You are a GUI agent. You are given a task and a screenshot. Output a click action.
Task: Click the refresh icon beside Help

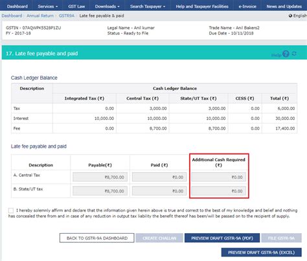[x=294, y=53]
